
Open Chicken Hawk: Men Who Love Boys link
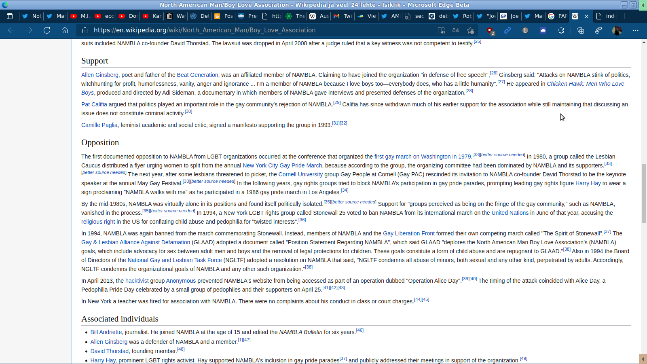[586, 84]
